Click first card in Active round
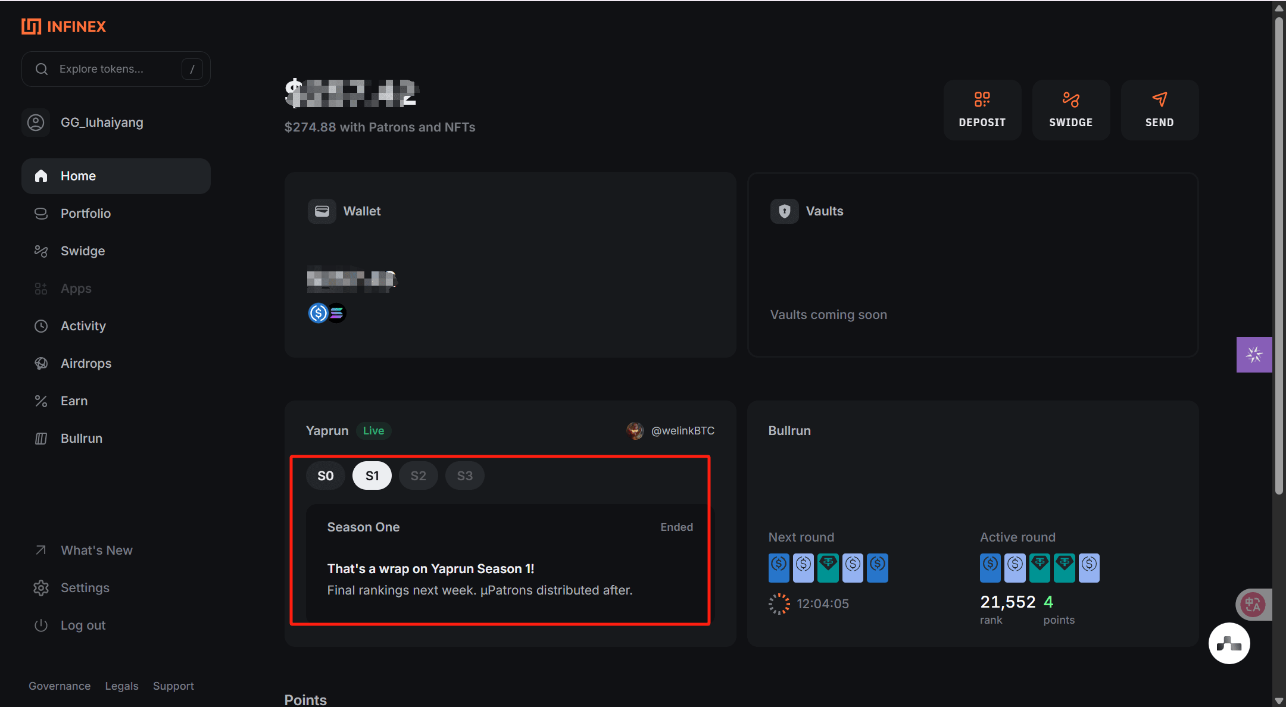Screen dimensions: 1286x707 tap(991, 568)
